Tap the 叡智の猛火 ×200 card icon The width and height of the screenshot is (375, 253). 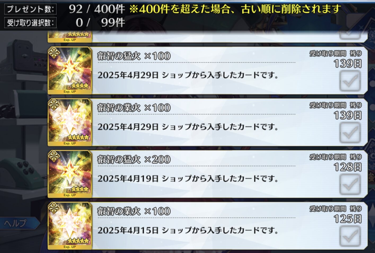point(70,174)
